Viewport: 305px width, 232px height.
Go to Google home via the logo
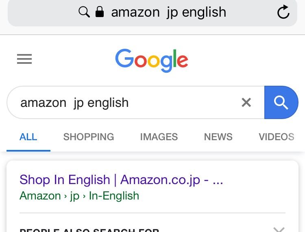point(152,60)
